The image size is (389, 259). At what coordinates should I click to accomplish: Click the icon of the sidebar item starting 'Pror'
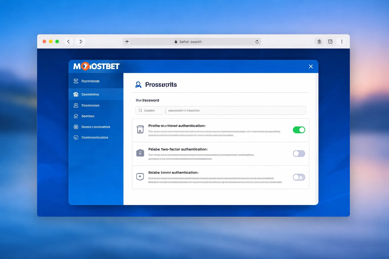[76, 81]
